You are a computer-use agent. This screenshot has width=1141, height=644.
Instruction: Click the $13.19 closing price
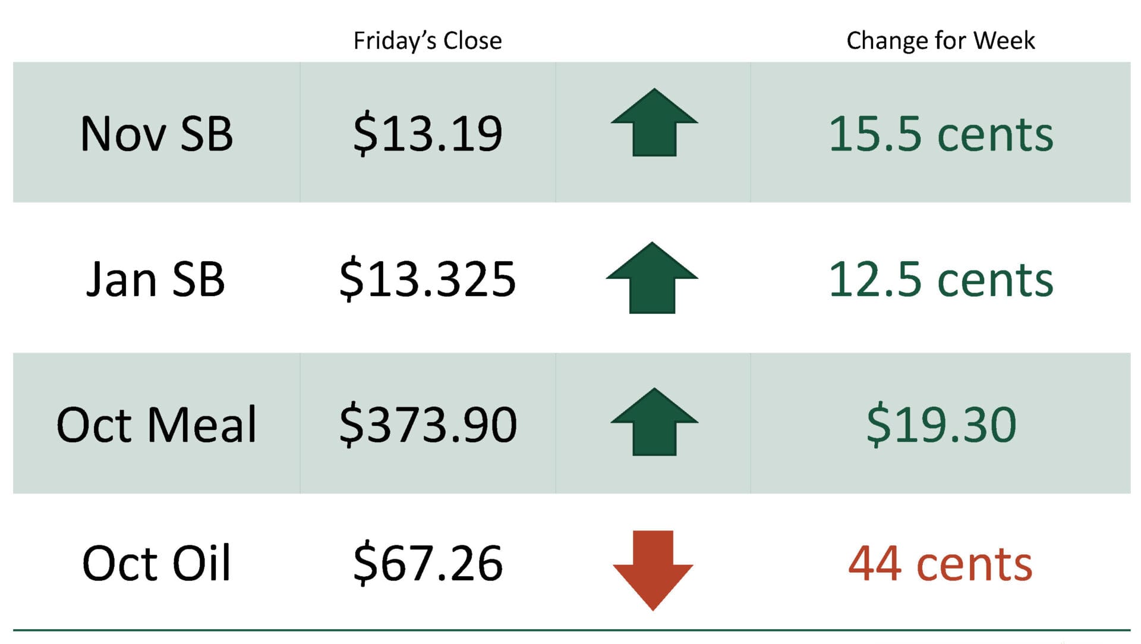[428, 134]
